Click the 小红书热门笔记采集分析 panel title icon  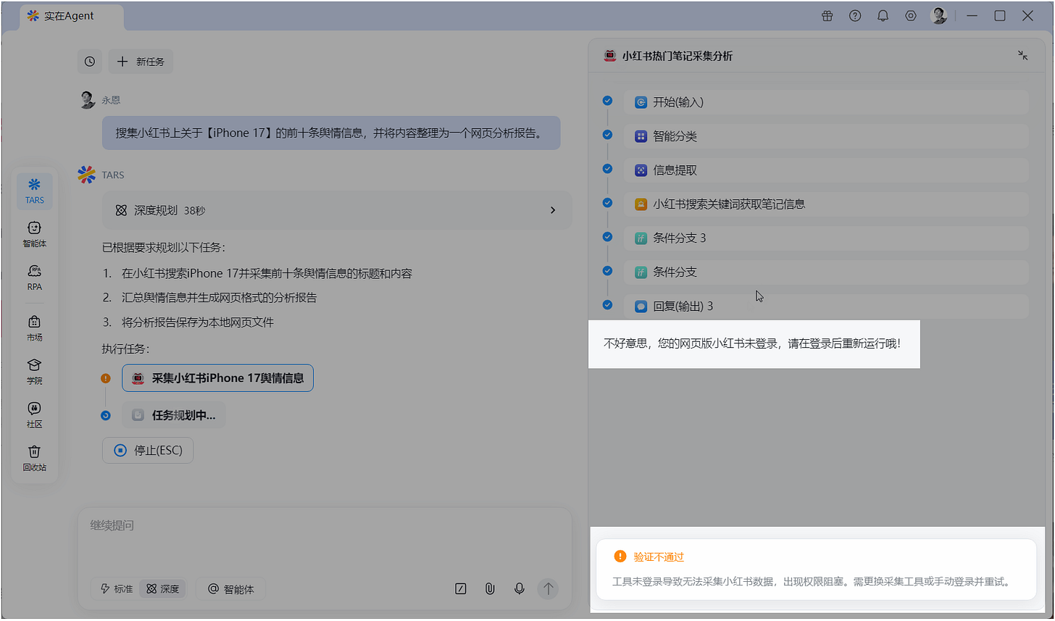pyautogui.click(x=610, y=56)
